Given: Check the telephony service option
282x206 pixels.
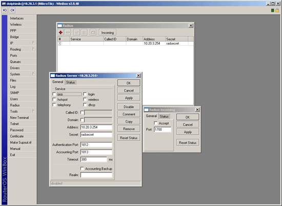Looking at the screenshot, I should point(54,105).
